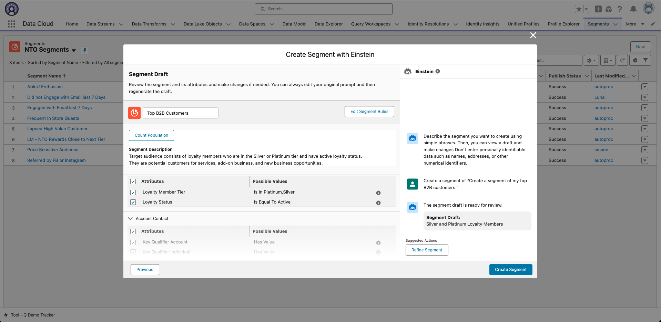Open the global actions plus icon
Image resolution: width=661 pixels, height=322 pixels.
(x=598, y=9)
